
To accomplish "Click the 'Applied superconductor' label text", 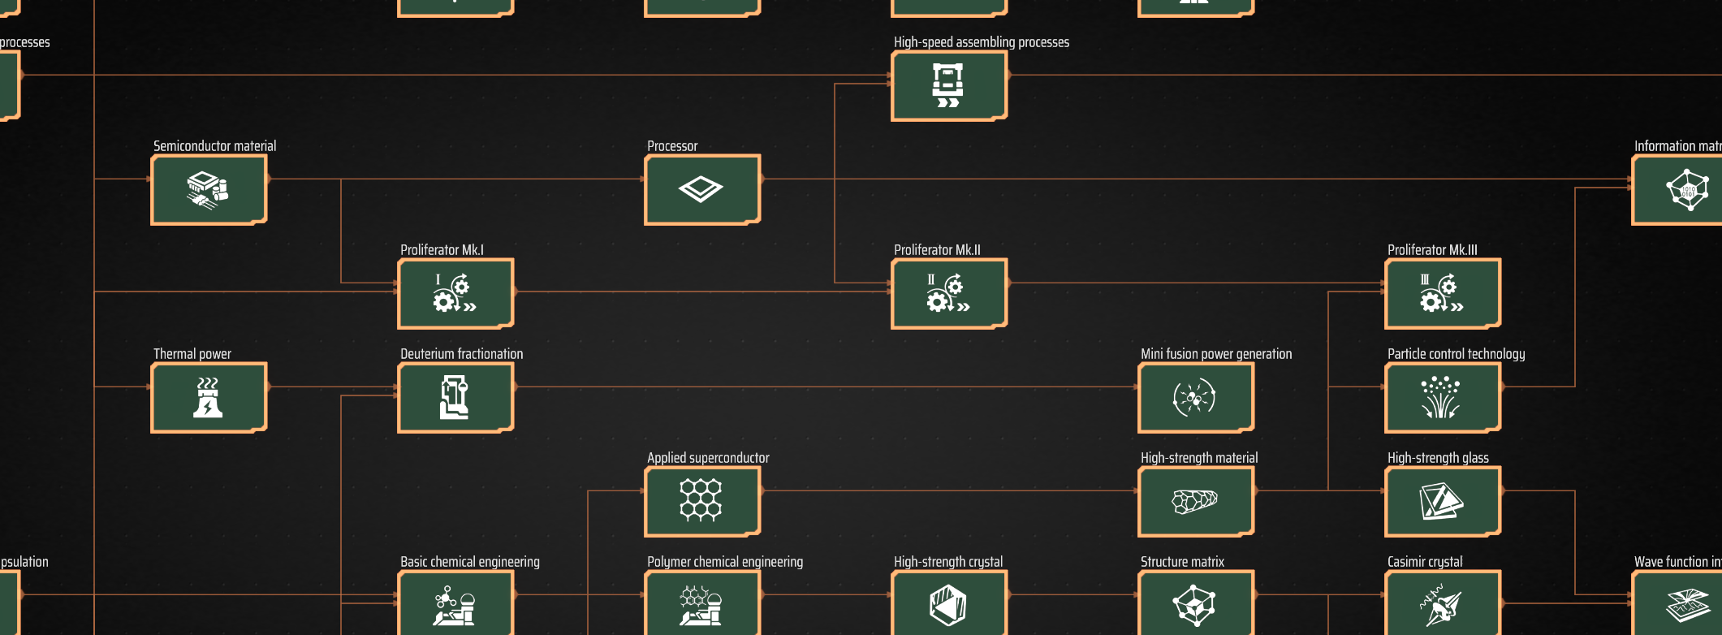I will [x=708, y=458].
